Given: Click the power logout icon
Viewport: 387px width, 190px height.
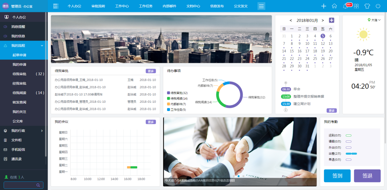Looking at the screenshot, I should 378,6.
